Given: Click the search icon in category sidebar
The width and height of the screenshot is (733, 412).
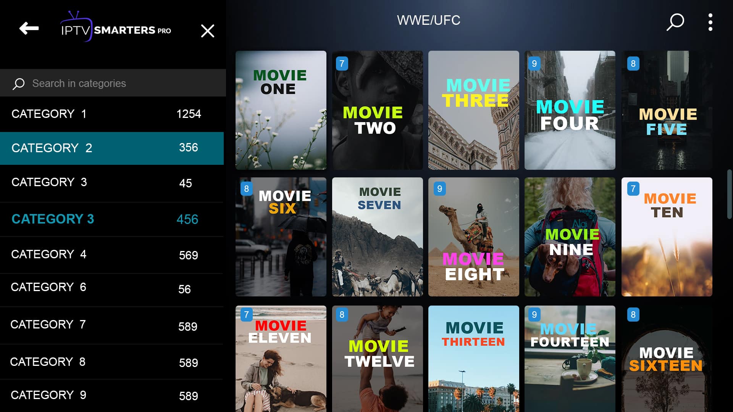Looking at the screenshot, I should (19, 84).
